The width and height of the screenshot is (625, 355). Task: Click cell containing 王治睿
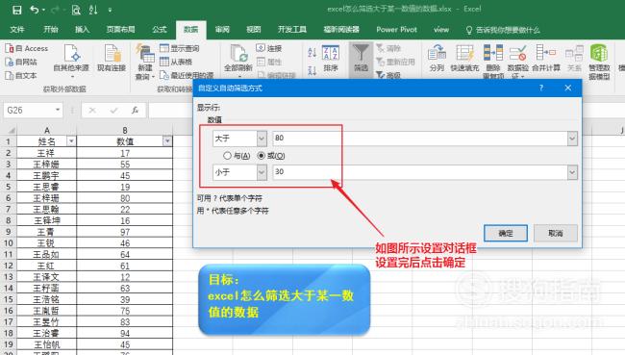click(47, 333)
